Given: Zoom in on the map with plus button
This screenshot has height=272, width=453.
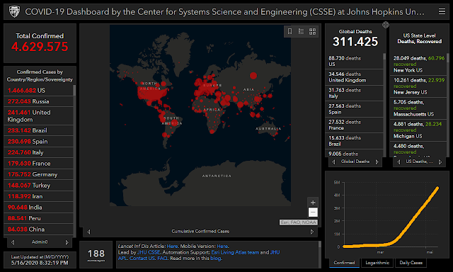Looking at the screenshot, I should (x=313, y=203).
